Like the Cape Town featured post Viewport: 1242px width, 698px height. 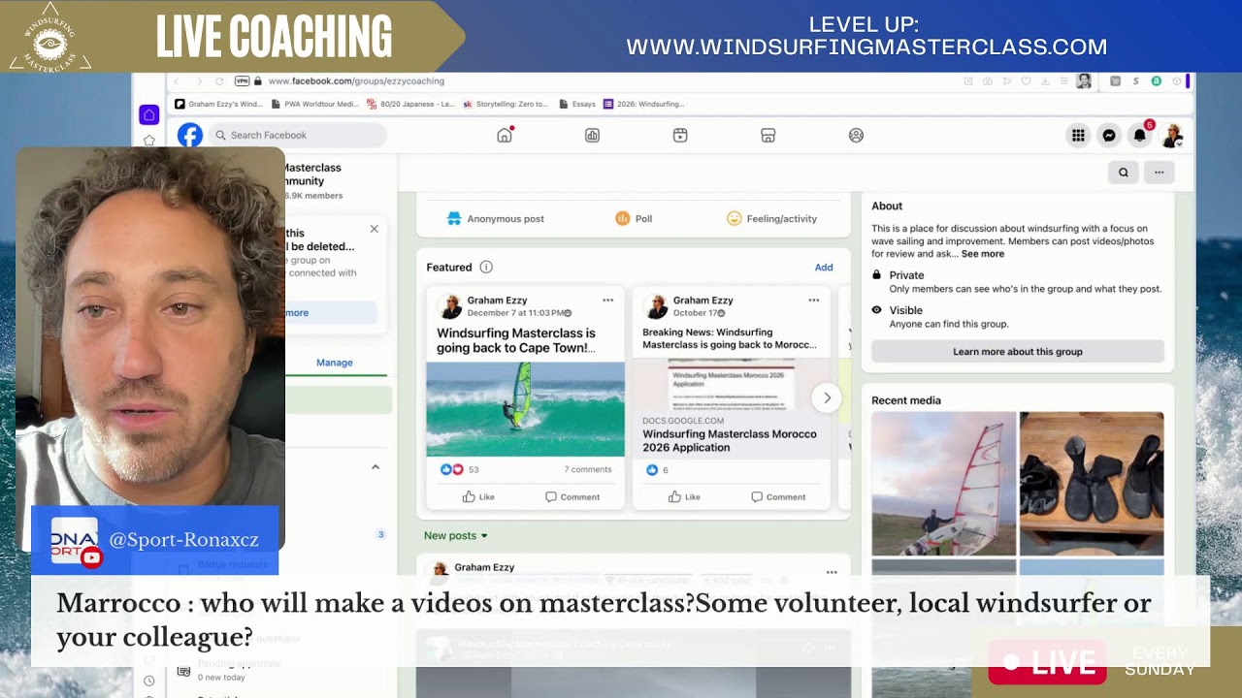pyautogui.click(x=478, y=497)
